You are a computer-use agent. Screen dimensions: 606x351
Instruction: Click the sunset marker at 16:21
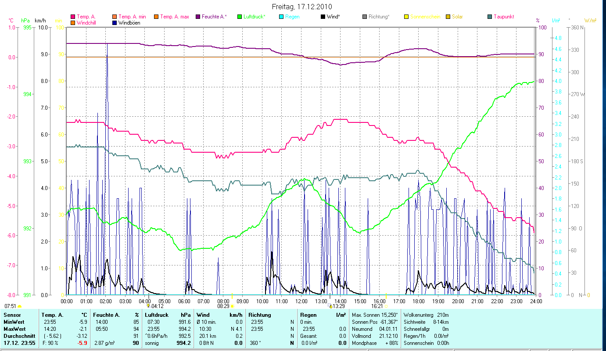click(386, 306)
